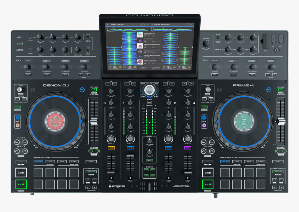Click left deck pitch fader cap
Viewport: 299px width, 212px height.
coord(94,121)
